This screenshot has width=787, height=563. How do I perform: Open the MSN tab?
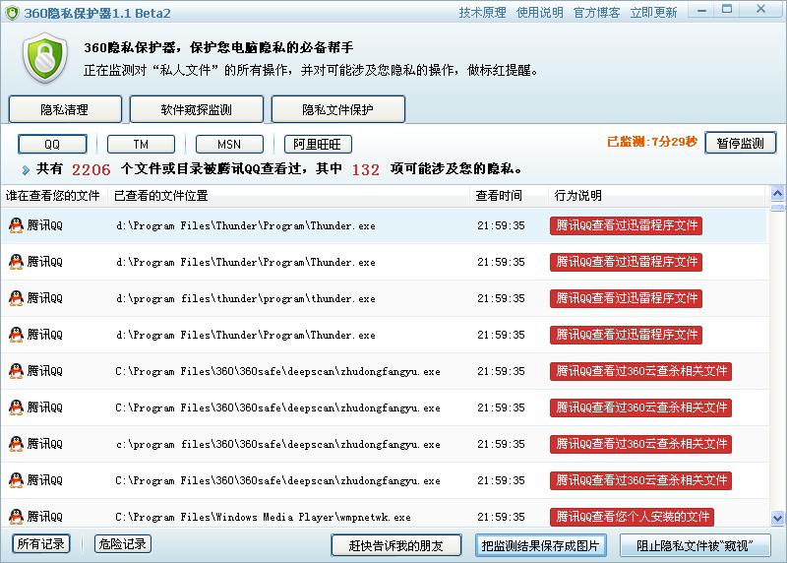(x=229, y=144)
